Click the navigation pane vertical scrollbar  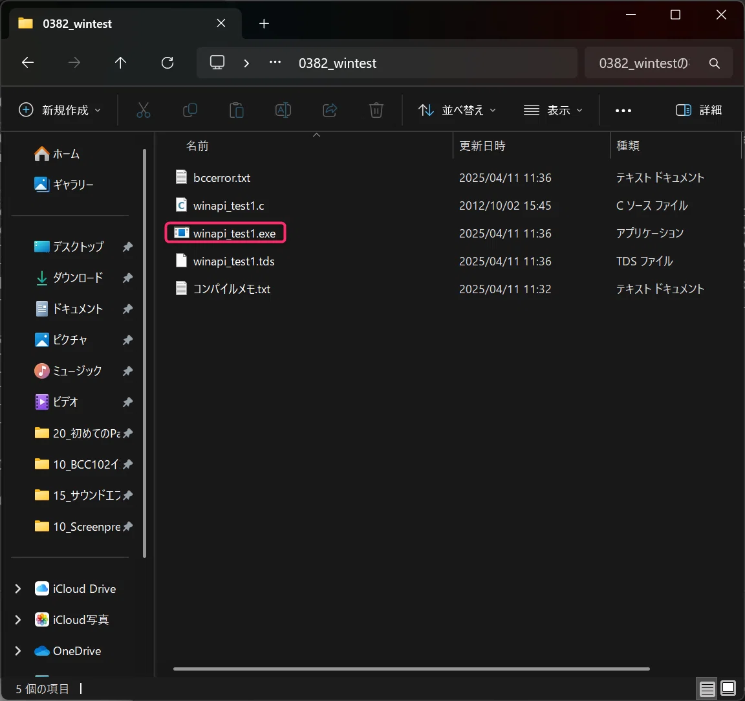144,353
